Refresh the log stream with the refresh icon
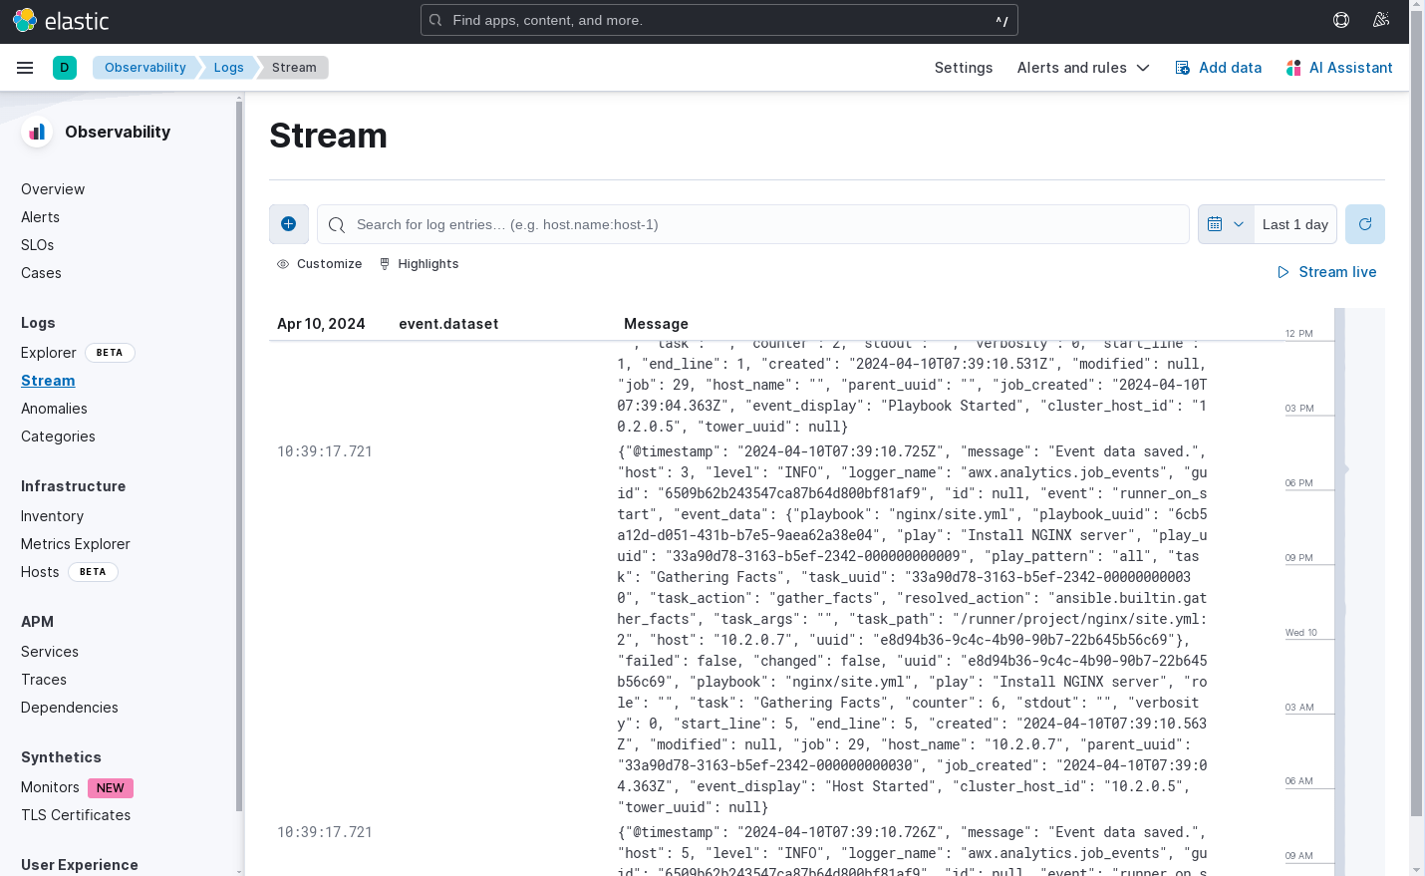The image size is (1425, 876). point(1364,224)
